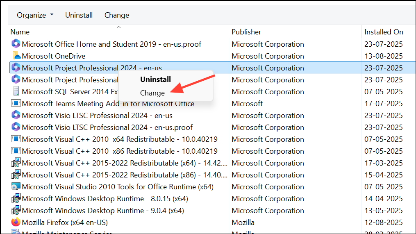The height and width of the screenshot is (234, 416).
Task: Click the Visual C++ 2015-2022 x86 icon
Action: [16, 175]
